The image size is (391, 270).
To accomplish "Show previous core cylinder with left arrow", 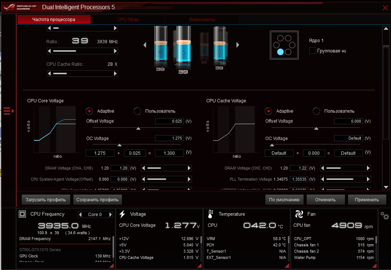I will pyautogui.click(x=145, y=45).
